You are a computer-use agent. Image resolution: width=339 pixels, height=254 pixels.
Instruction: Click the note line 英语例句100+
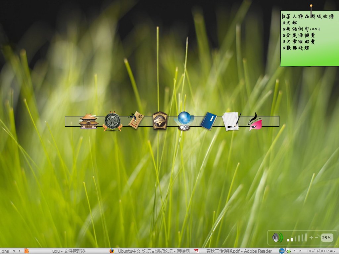tap(301, 29)
